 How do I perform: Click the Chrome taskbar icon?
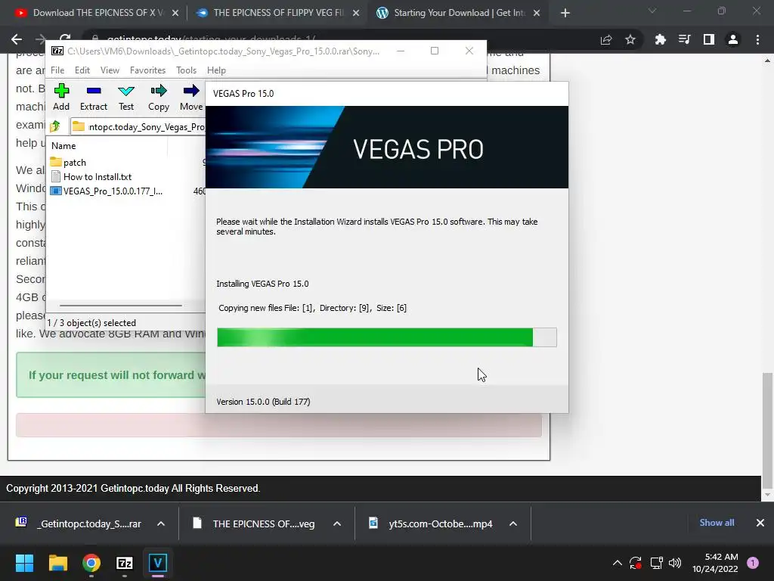[x=91, y=563]
